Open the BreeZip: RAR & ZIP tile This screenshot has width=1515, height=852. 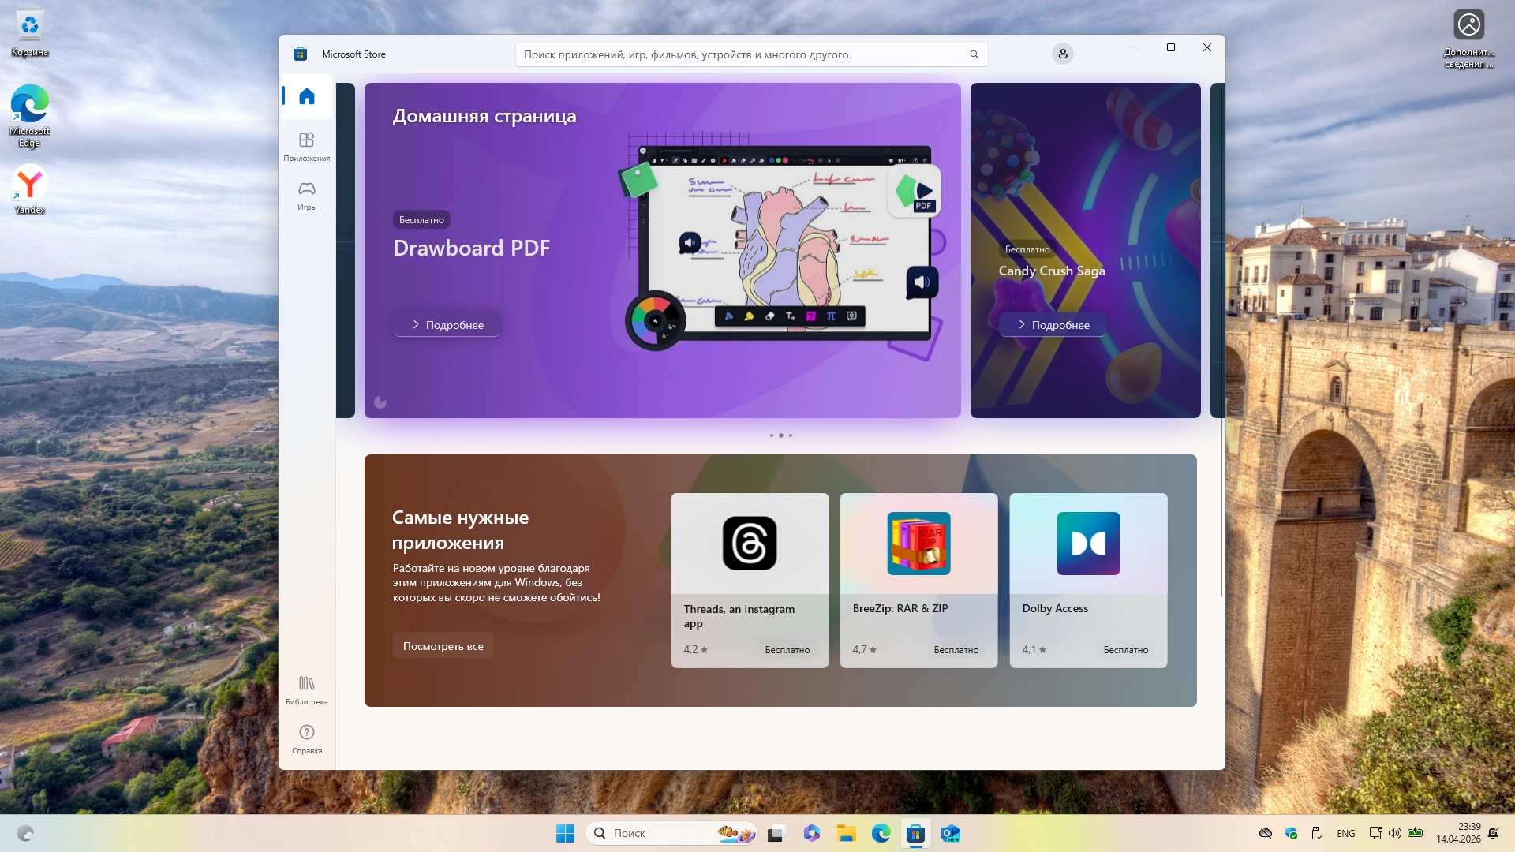[x=918, y=580]
